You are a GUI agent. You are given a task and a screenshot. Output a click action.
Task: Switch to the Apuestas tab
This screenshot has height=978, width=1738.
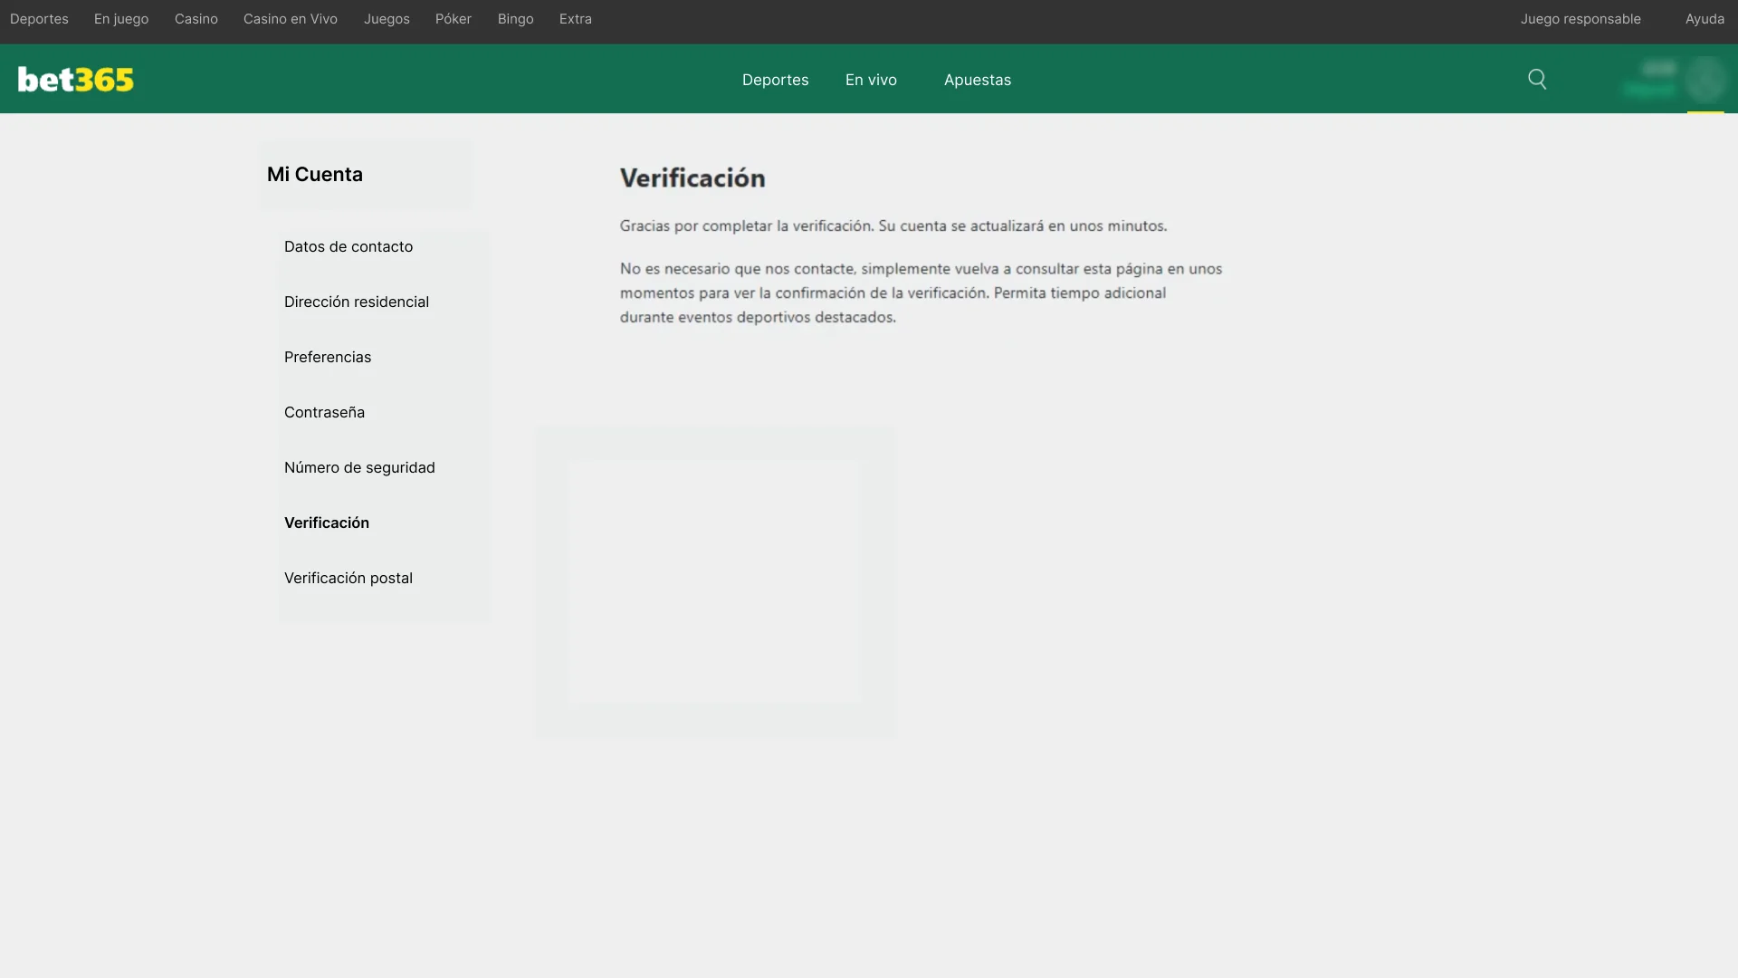point(977,80)
